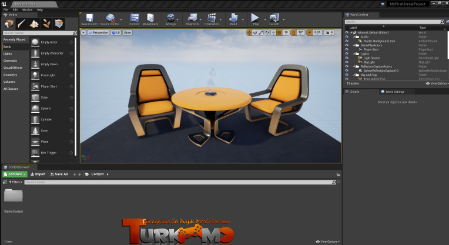
Task: Click the surface snapping icon in viewport
Action: [x=273, y=33]
